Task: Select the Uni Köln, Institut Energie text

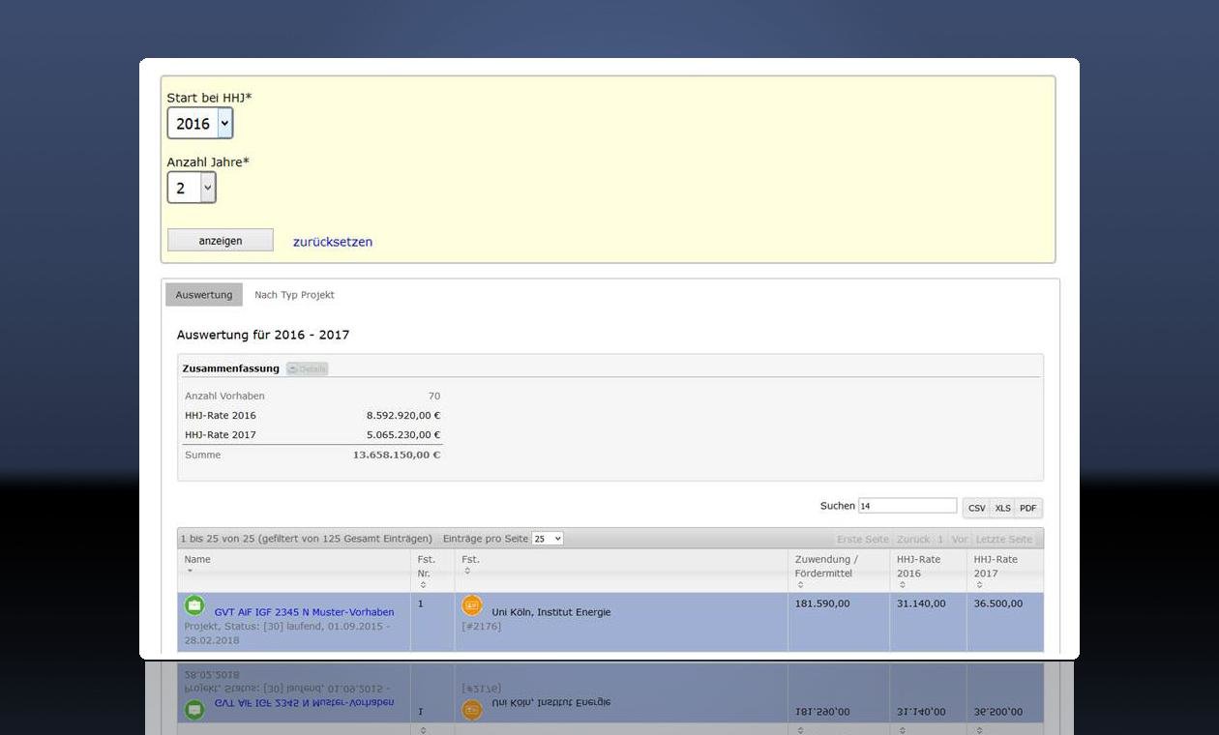Action: [x=551, y=612]
